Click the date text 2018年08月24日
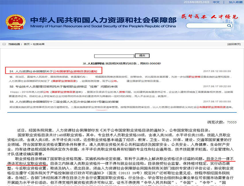 196,2
